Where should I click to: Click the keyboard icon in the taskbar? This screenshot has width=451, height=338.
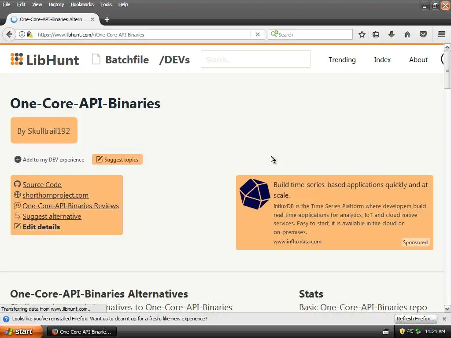(386, 332)
